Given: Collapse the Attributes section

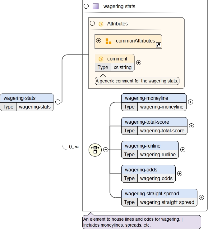Looking at the screenshot, I should (x=92, y=24).
